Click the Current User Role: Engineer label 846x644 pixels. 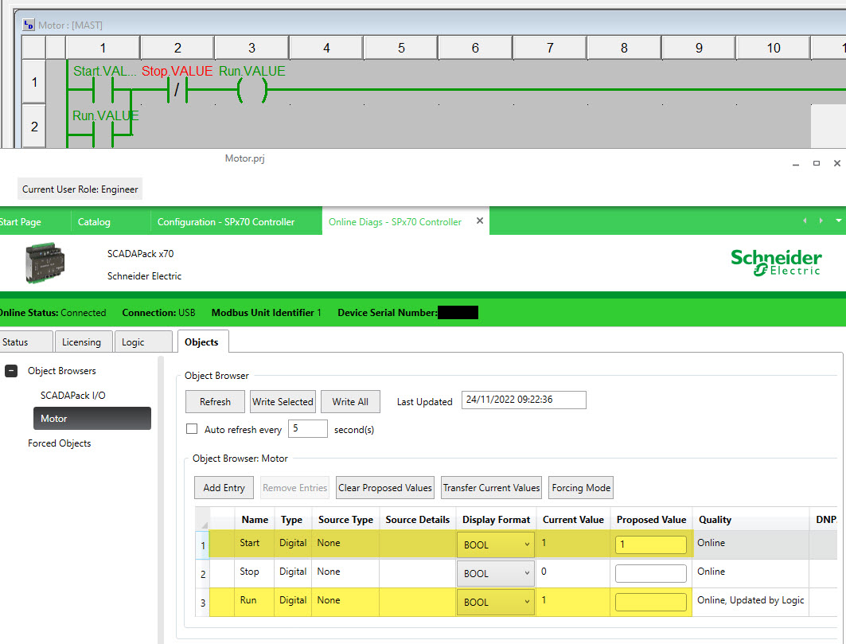click(80, 189)
